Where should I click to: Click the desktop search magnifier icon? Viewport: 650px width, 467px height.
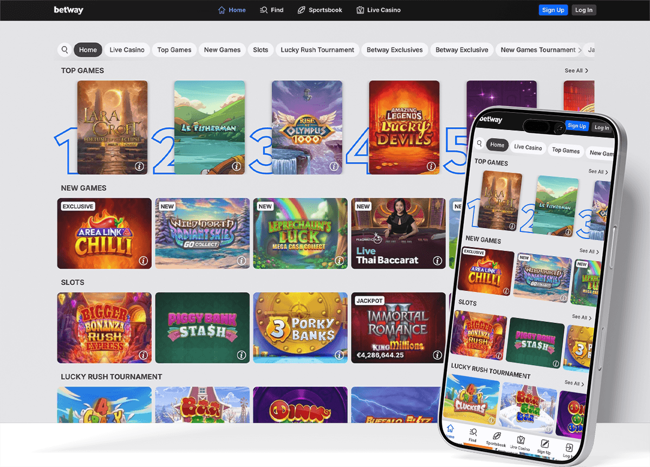(x=64, y=50)
